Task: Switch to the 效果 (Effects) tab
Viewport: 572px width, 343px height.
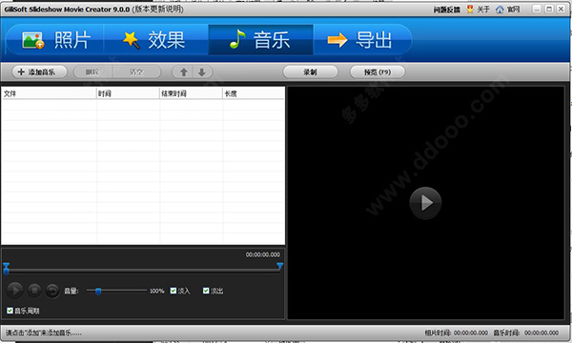Action: point(156,40)
